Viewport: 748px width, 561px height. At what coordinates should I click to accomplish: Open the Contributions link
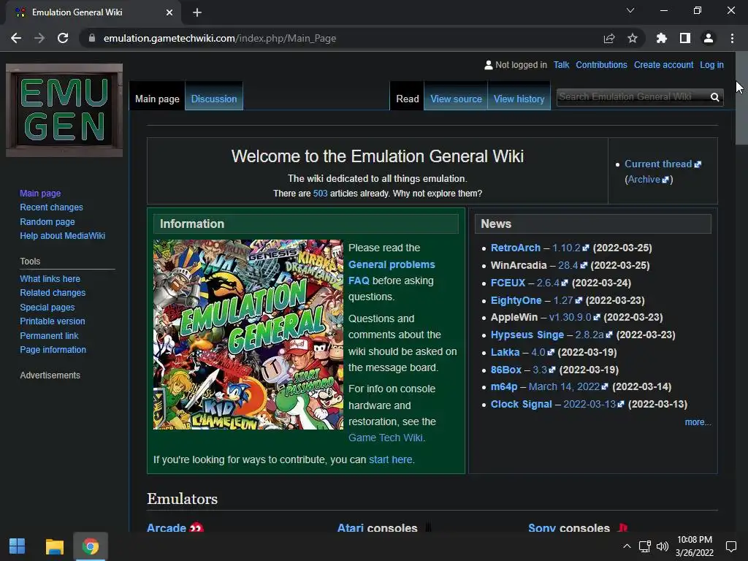point(601,65)
